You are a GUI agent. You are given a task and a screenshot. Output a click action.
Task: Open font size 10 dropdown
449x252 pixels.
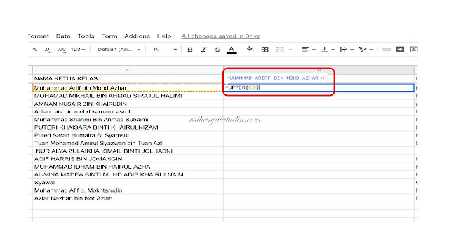tap(165, 50)
